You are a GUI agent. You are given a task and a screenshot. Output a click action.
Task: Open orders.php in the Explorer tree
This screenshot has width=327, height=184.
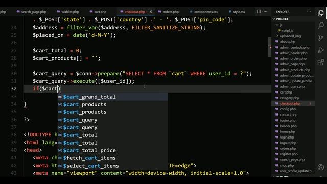pos(293,149)
